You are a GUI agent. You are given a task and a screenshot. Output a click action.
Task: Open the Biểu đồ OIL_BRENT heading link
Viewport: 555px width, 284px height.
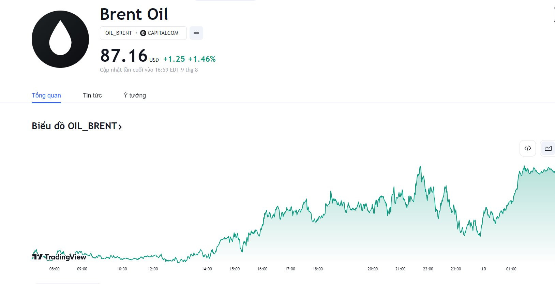coord(74,126)
